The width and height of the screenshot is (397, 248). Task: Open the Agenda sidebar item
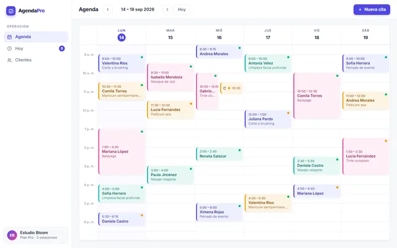[36, 37]
